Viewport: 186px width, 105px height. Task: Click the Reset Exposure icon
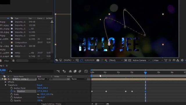[x=182, y=60]
